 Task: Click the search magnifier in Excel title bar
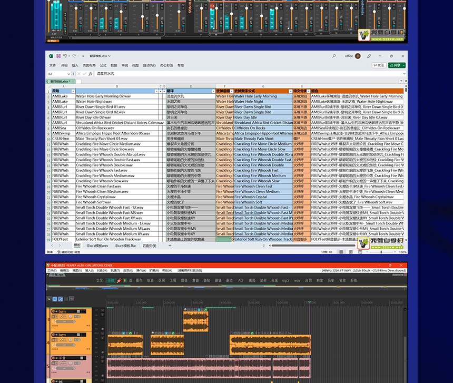334,56
